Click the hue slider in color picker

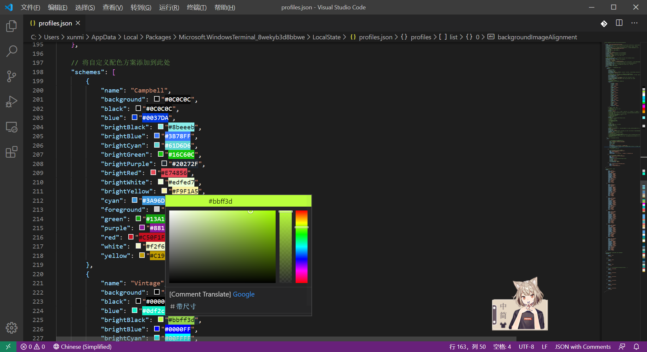pos(301,247)
